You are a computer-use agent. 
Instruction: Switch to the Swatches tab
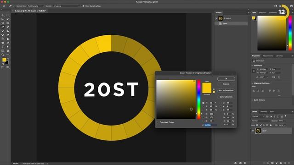point(262,12)
